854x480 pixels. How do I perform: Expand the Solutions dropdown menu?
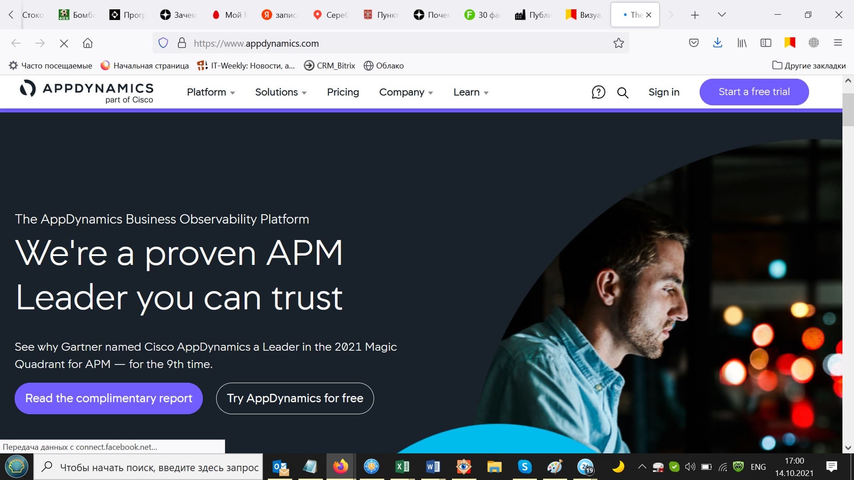coord(281,92)
